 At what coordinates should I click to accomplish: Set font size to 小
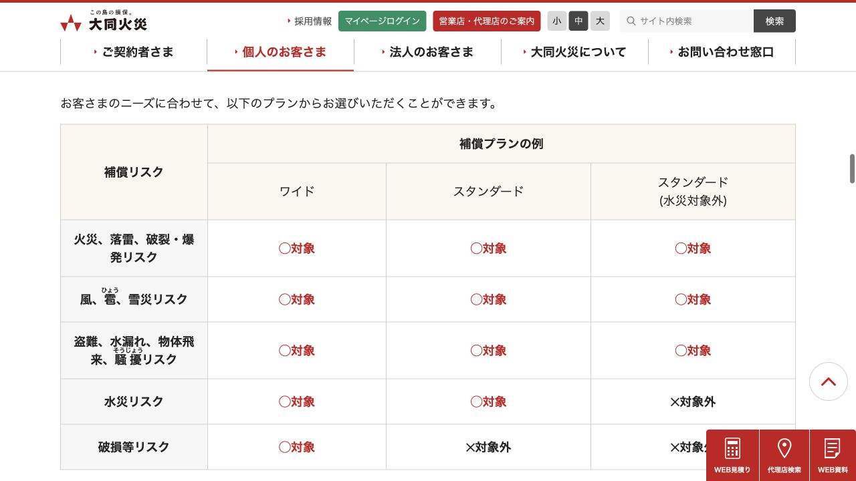click(x=557, y=21)
